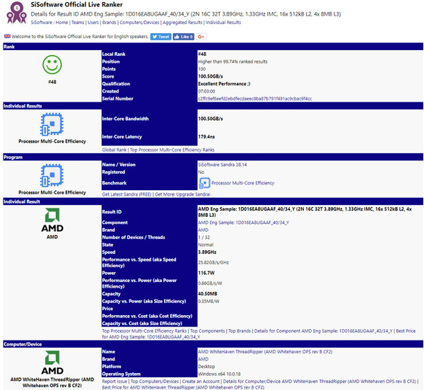
Task: Open the Brands navigation link
Action: point(110,23)
